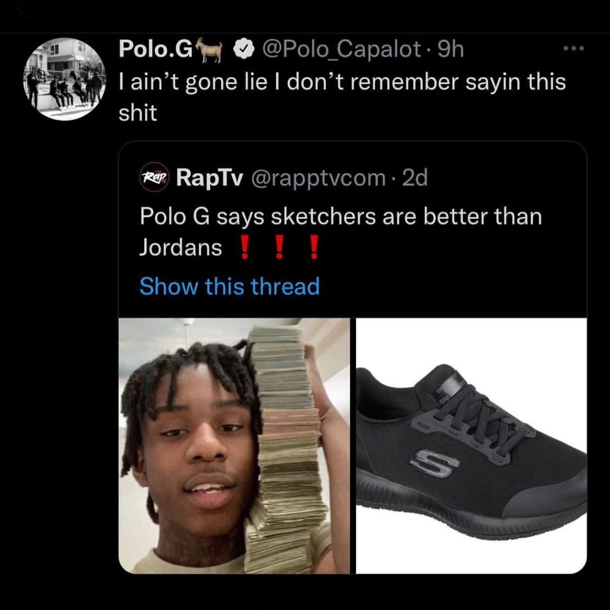Screen dimensions: 610x610
Task: Click the S logo on the shoe
Action: pos(434,463)
